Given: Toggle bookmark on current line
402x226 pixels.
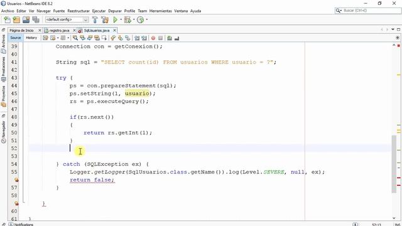Looking at the screenshot, I should pos(128,38).
